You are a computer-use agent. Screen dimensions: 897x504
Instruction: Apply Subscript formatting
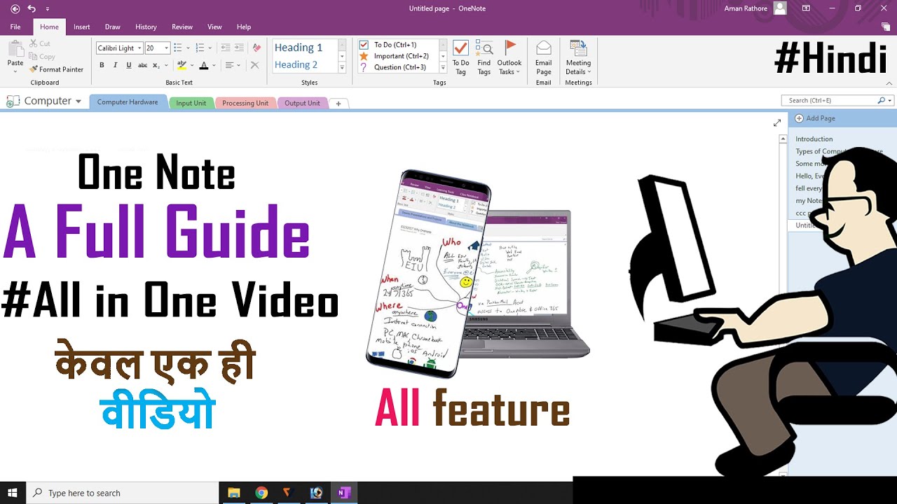pyautogui.click(x=156, y=65)
